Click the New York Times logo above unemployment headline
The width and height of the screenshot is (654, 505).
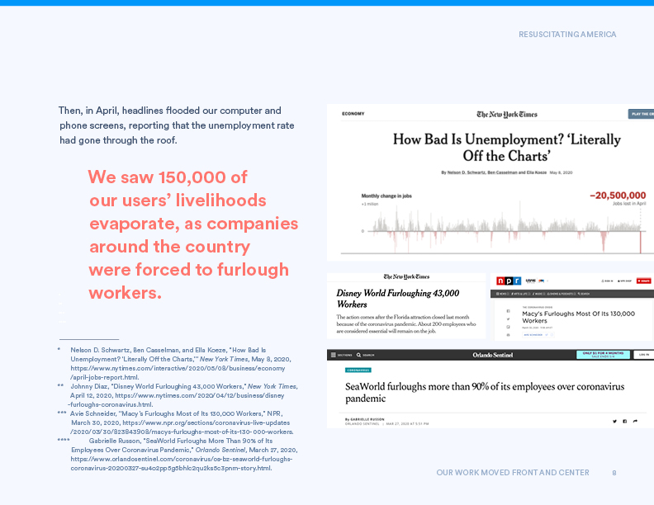pos(507,114)
